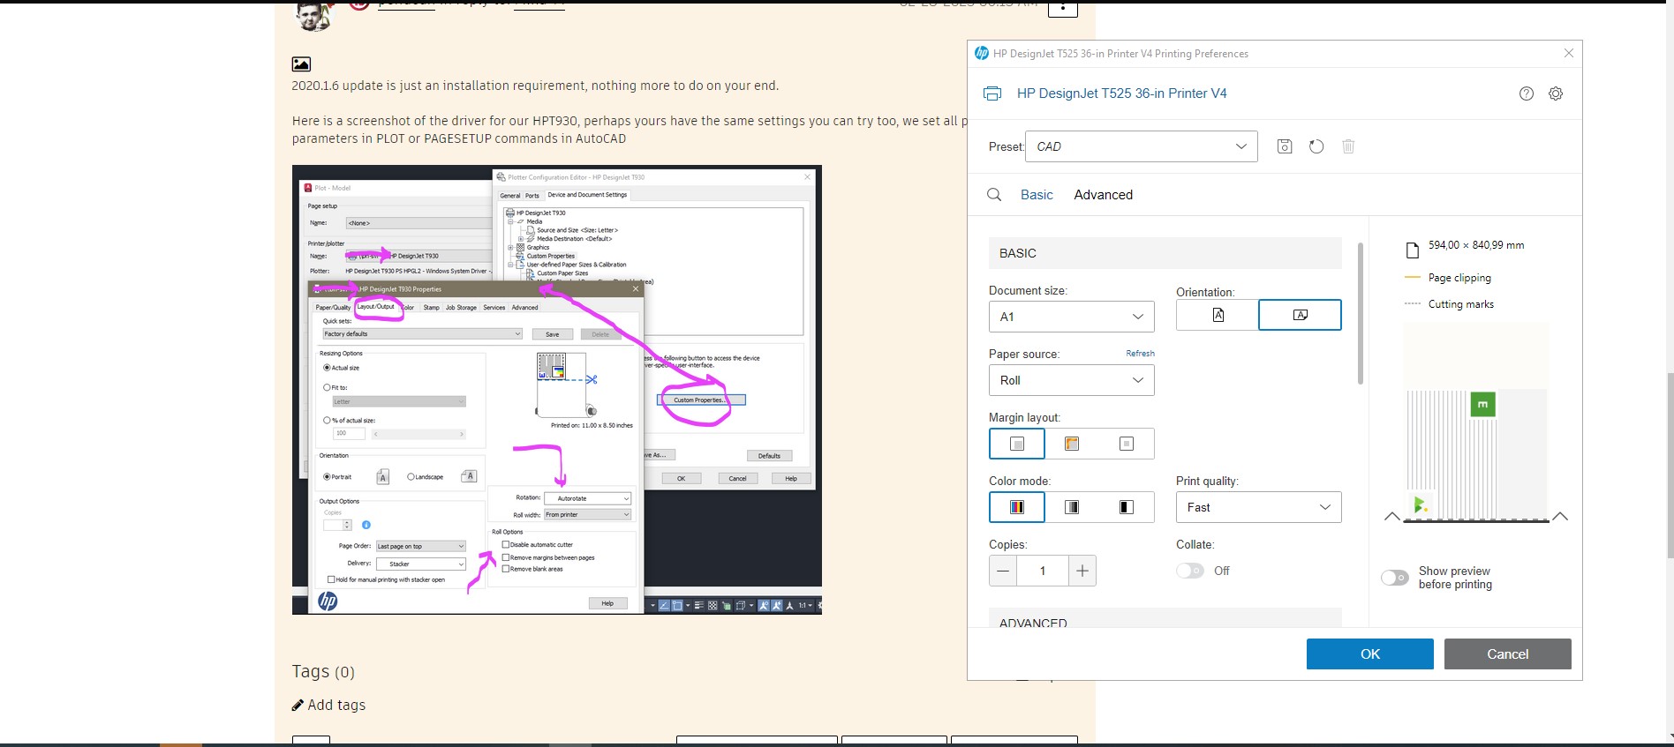Screen dimensions: 1674x747
Task: Open the Print quality dropdown set to Fast
Action: point(1259,507)
